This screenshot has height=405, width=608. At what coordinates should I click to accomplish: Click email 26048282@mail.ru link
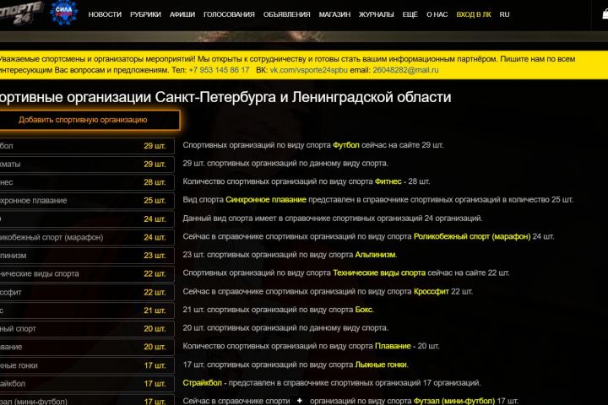405,70
